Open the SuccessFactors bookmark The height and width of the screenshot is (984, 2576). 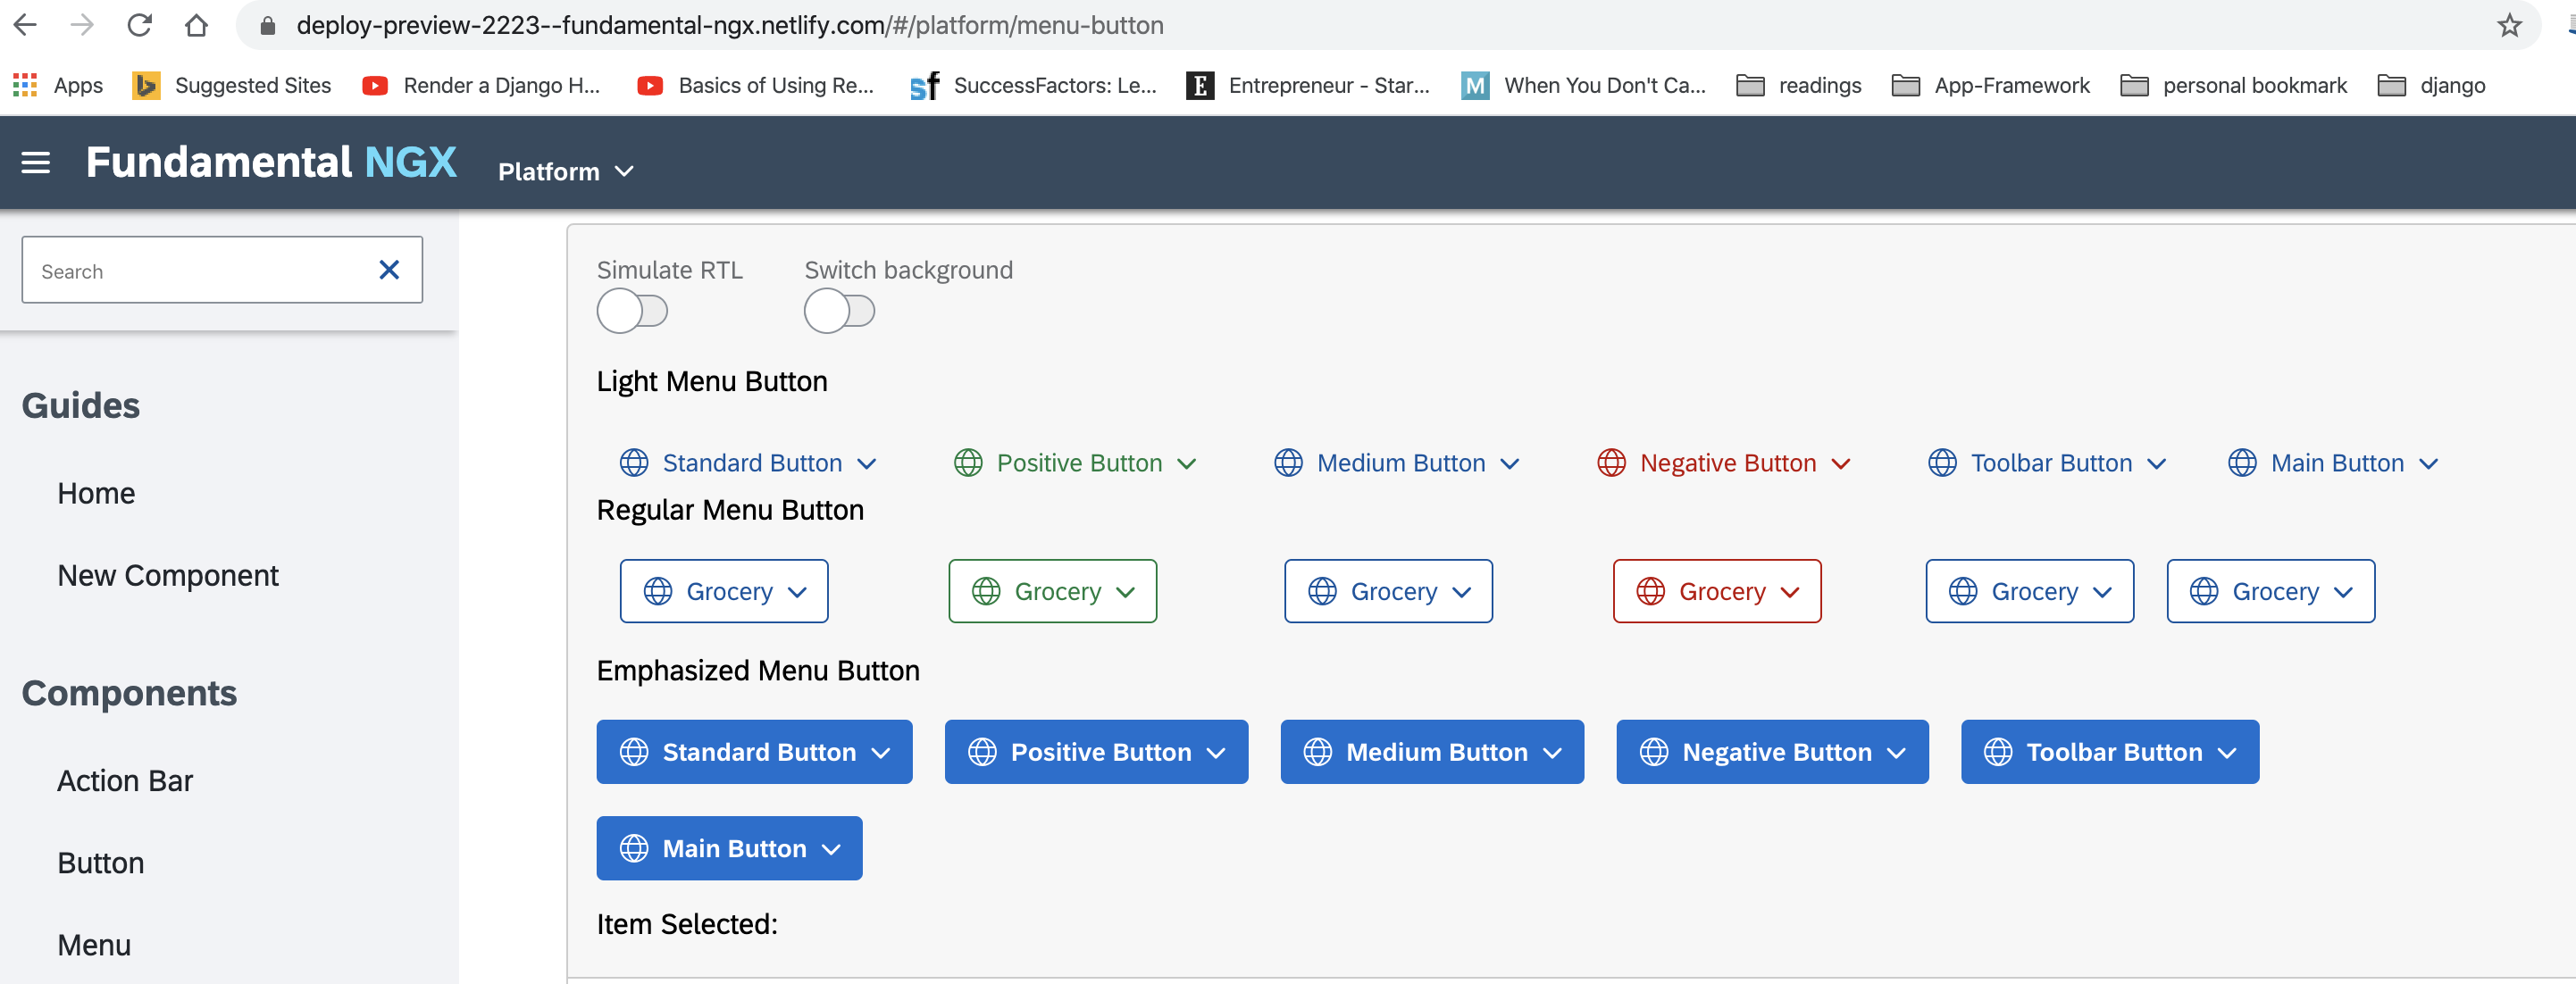[x=1033, y=85]
